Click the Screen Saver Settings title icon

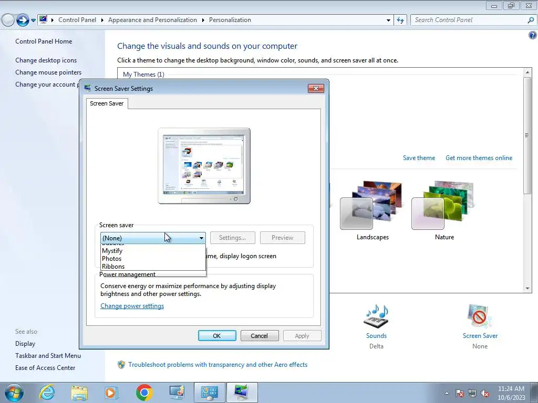(88, 88)
